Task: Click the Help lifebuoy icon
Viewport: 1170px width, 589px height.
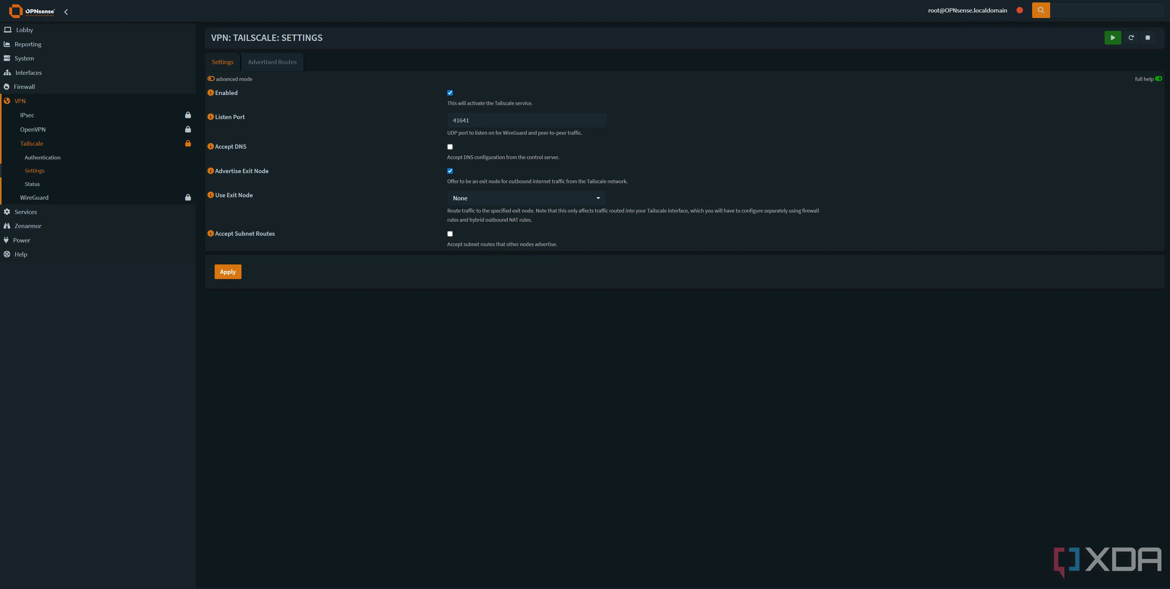Action: coord(7,254)
